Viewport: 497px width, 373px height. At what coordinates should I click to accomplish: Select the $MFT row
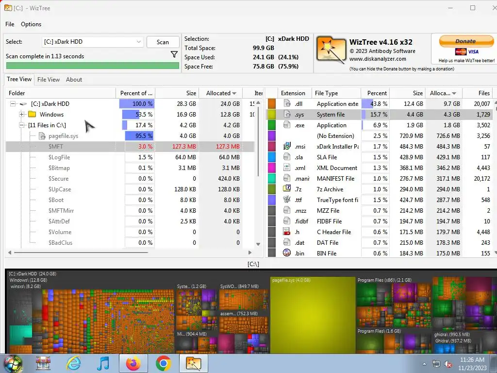tap(130, 147)
